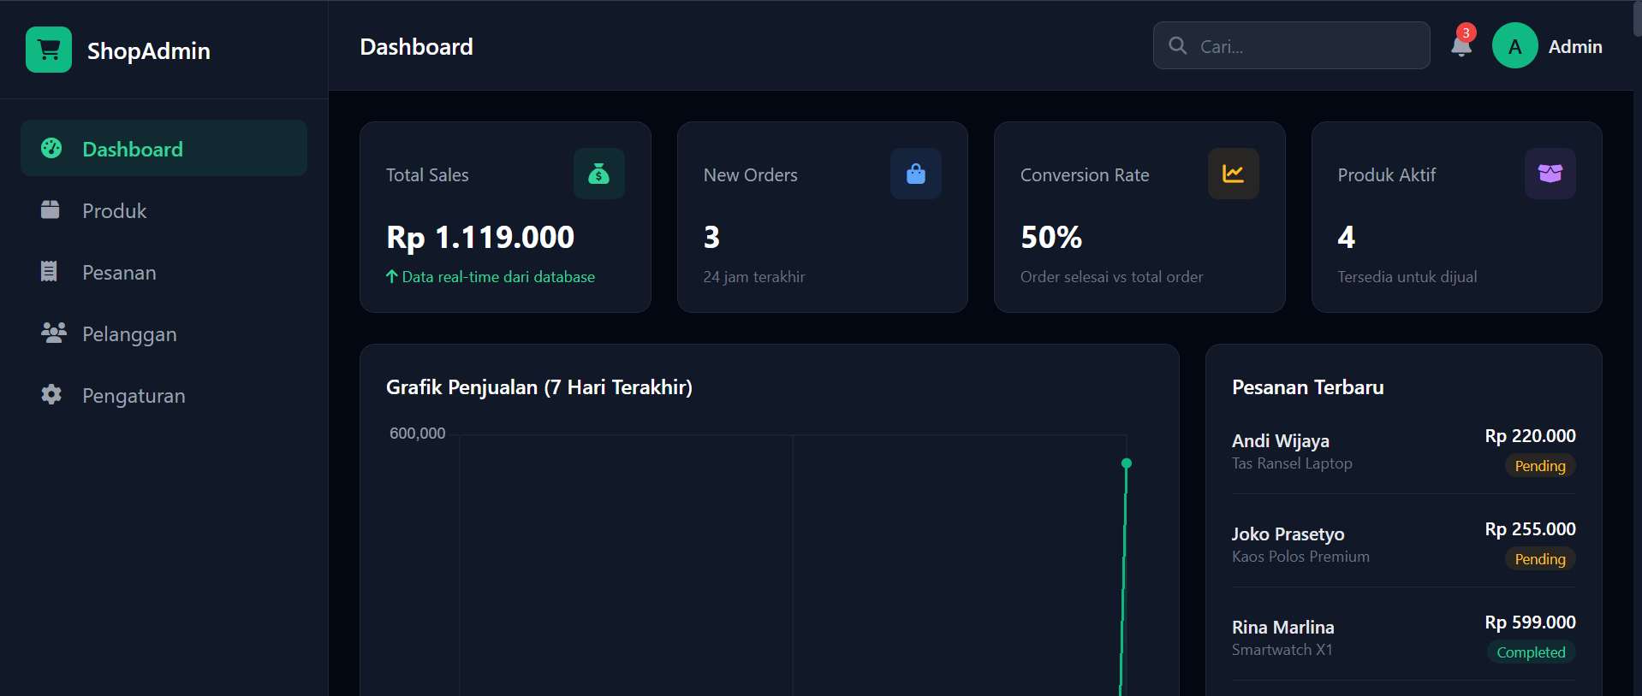Click the green up arrow in Total Sales
The image size is (1642, 696).
391,276
